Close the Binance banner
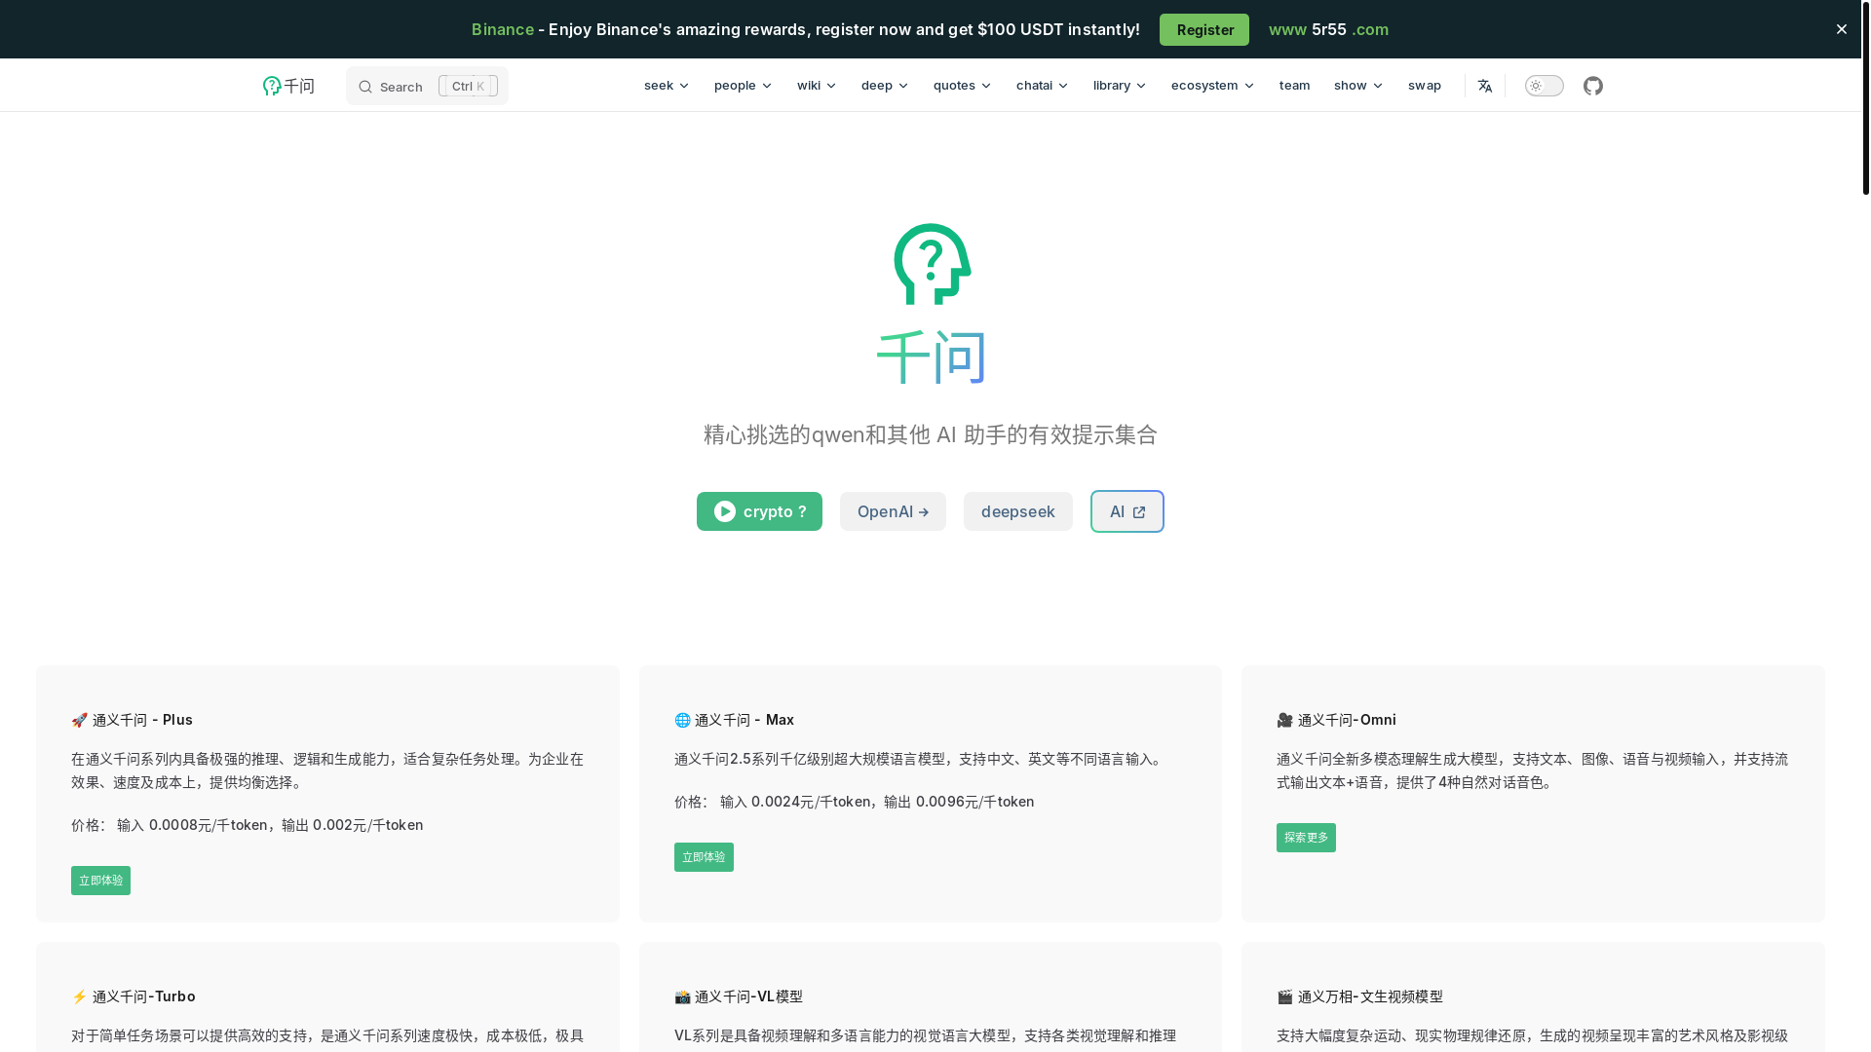 (x=1842, y=29)
